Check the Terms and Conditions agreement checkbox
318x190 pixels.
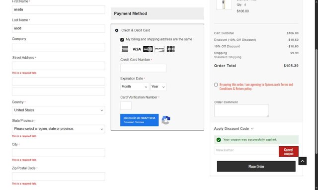[216, 85]
